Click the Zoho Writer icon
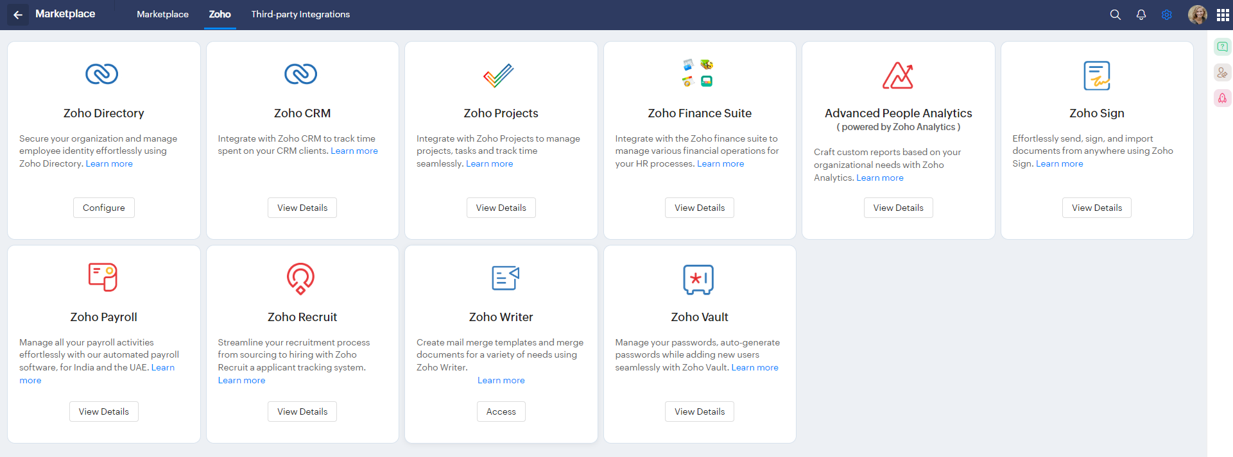This screenshot has width=1233, height=457. point(506,278)
